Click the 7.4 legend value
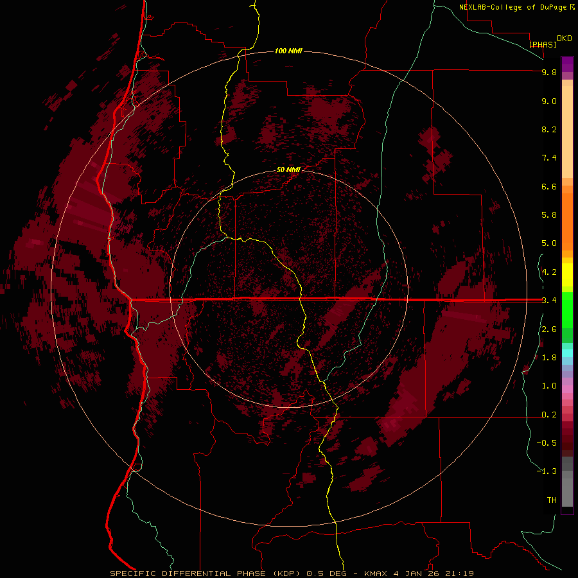The image size is (578, 578). click(x=549, y=158)
